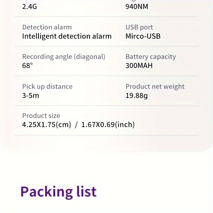213x213 pixels.
Task: Click the divider line below Product size
Action: point(106,135)
